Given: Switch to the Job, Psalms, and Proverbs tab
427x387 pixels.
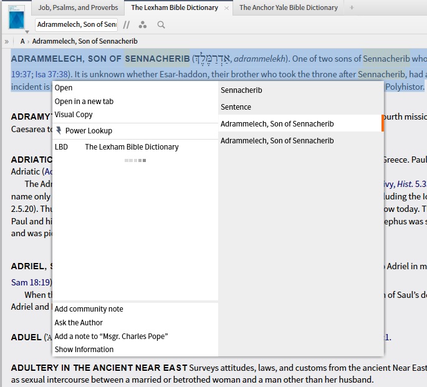Looking at the screenshot, I should (78, 7).
